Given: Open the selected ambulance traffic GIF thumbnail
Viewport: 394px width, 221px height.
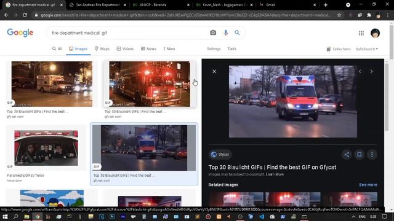Looking at the screenshot, I should click(144, 148).
